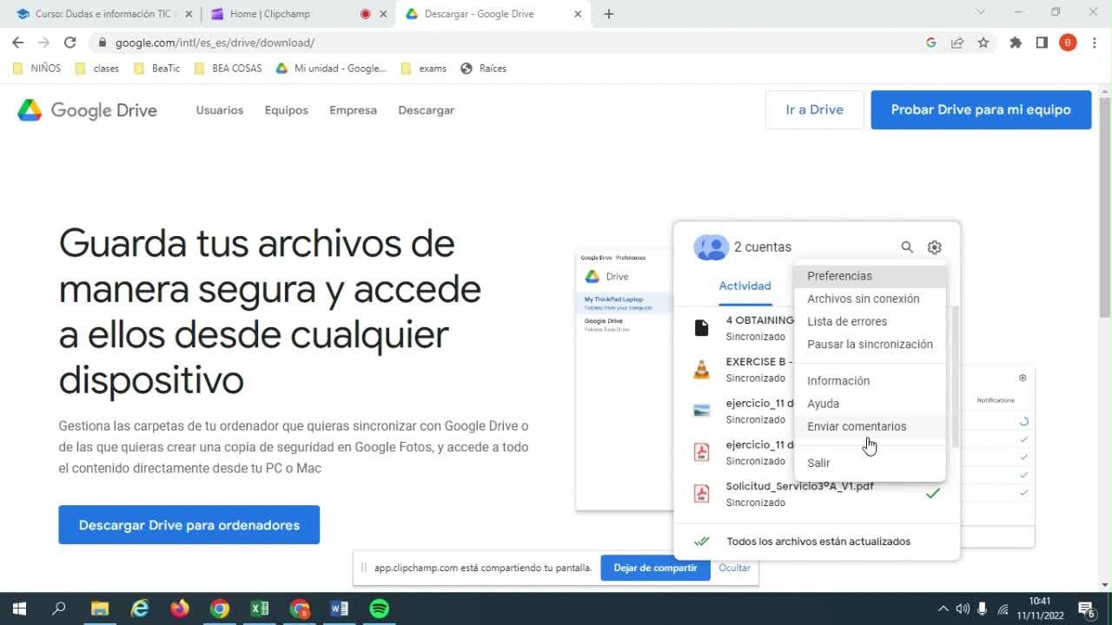Open the volume control in the system tray

[x=963, y=609]
